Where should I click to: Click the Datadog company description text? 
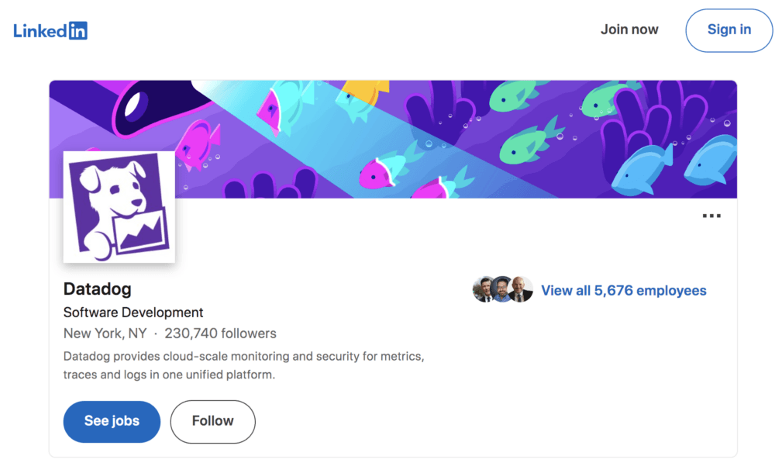click(243, 365)
